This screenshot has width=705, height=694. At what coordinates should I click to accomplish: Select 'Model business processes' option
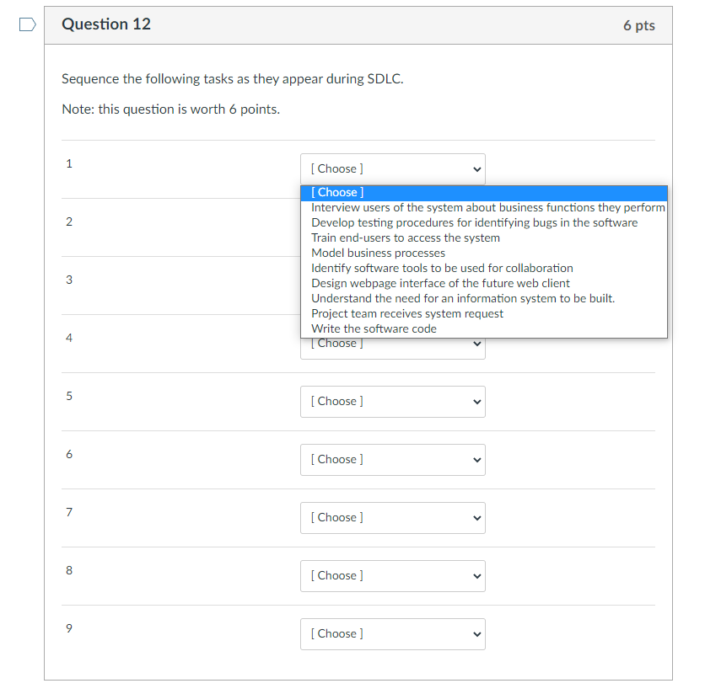(x=378, y=253)
